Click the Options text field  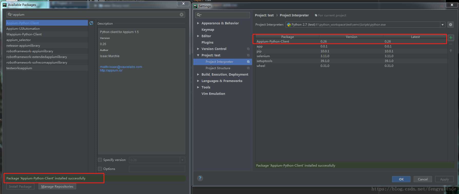[x=157, y=169]
